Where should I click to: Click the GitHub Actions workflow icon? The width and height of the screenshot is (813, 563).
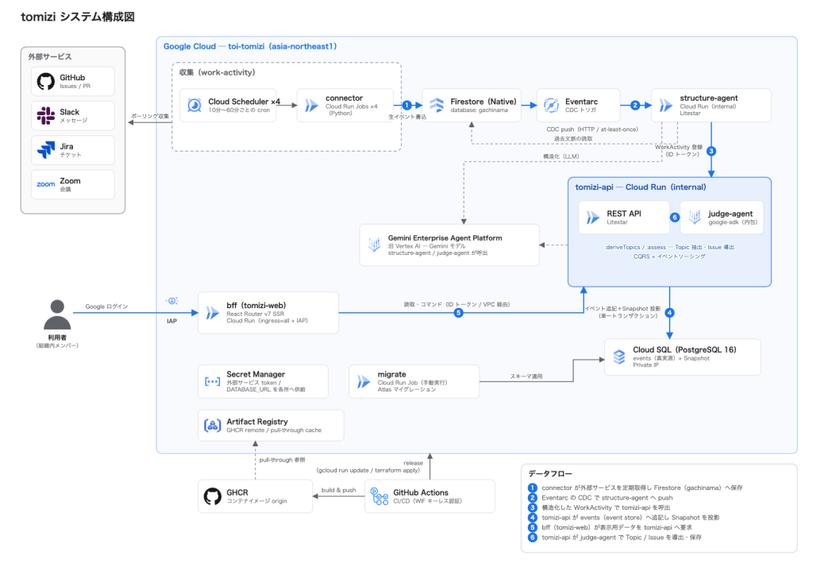click(380, 496)
